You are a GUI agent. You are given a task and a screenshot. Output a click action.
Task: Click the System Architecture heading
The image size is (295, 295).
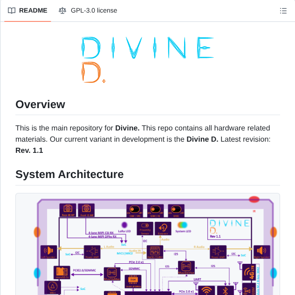coord(69,174)
